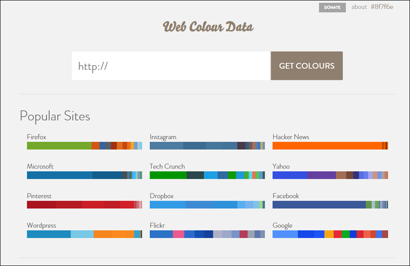Click the dark blue Facebook colour bar
This screenshot has height=266, width=410.
tap(319, 205)
